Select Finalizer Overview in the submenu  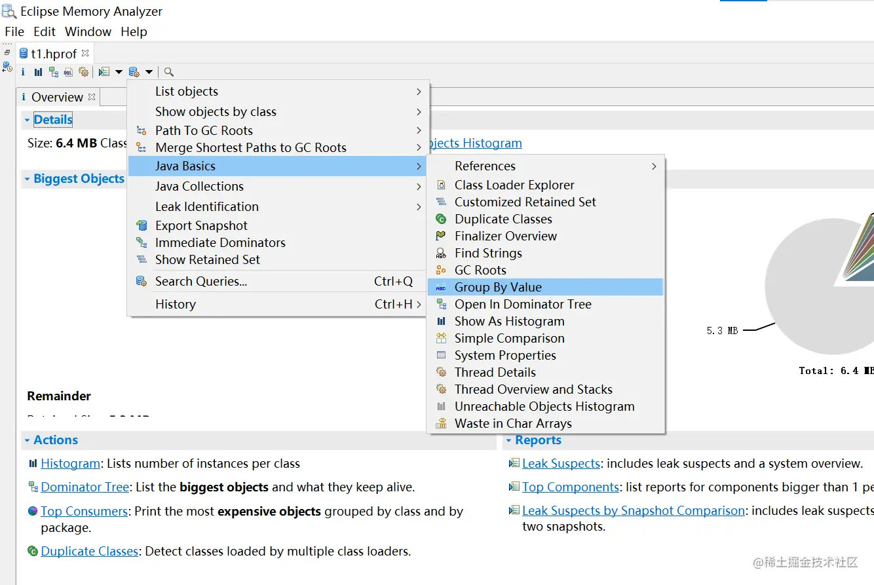tap(546, 236)
